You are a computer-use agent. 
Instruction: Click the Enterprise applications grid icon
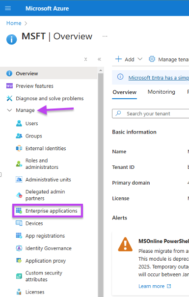click(19, 211)
